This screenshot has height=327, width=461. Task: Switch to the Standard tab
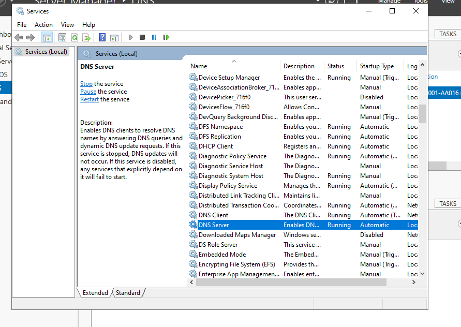128,293
